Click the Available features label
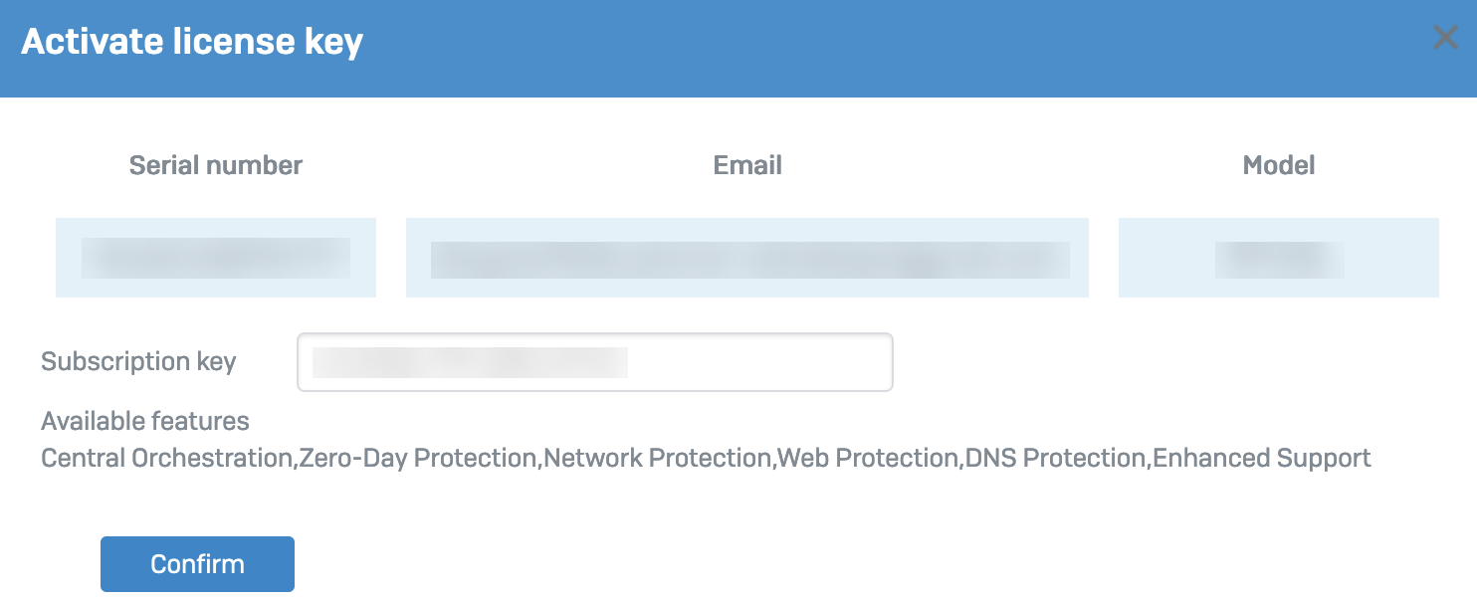Image resolution: width=1477 pixels, height=603 pixels. (145, 421)
